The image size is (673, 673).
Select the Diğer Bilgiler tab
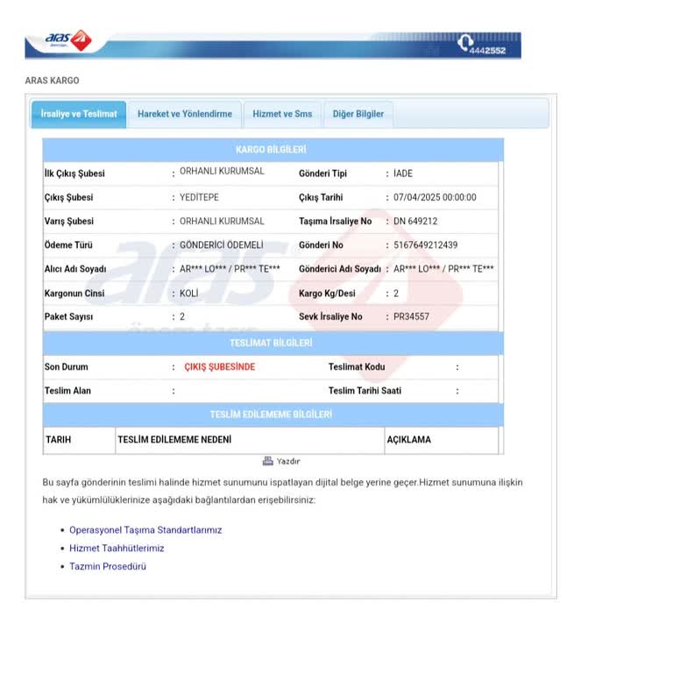(358, 114)
